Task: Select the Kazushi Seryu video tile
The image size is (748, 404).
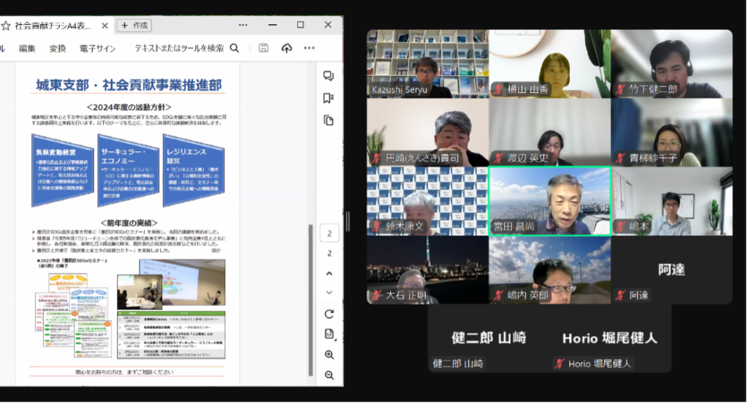Action: pos(428,64)
